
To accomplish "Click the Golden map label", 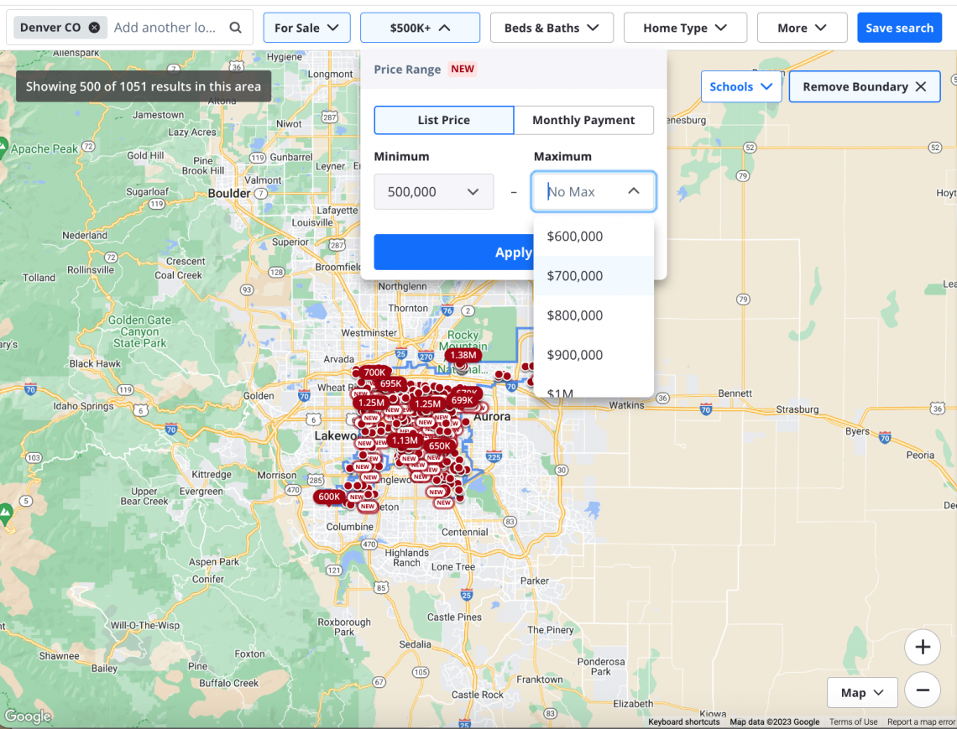I will pyautogui.click(x=259, y=396).
